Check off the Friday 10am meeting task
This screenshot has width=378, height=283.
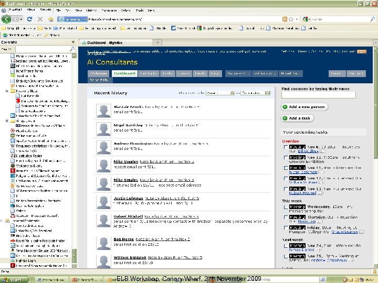(x=286, y=227)
